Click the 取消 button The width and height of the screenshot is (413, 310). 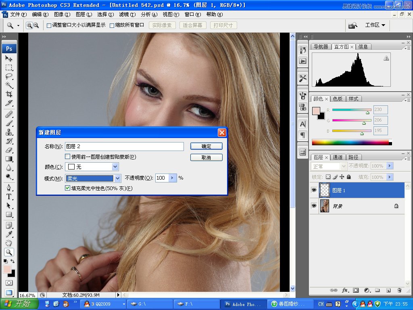pyautogui.click(x=206, y=157)
